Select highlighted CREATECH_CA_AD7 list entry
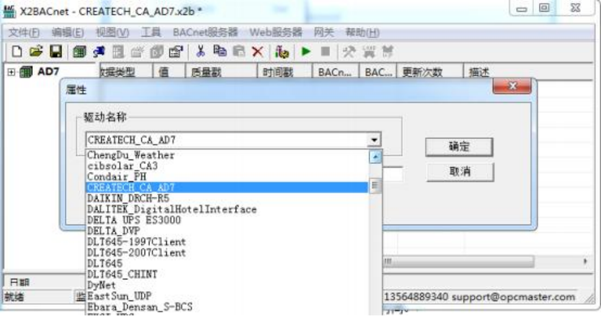Viewport: 601px width, 316px height. tap(226, 187)
